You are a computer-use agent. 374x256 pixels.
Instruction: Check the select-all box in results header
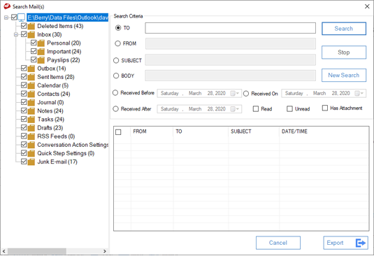pyautogui.click(x=118, y=132)
